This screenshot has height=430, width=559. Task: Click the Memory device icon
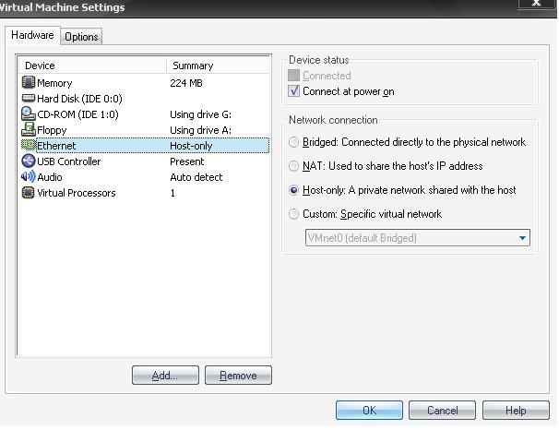pyautogui.click(x=28, y=83)
